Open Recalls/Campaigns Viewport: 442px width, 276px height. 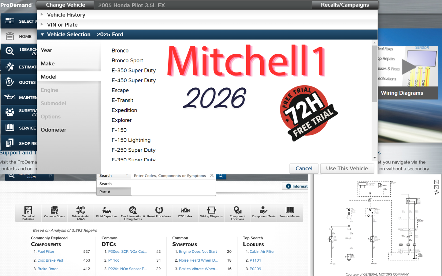345,5
